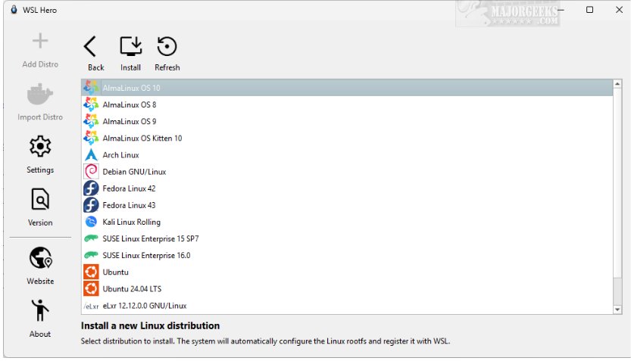
Task: Open Import Distro from the sidebar
Action: coord(40,101)
